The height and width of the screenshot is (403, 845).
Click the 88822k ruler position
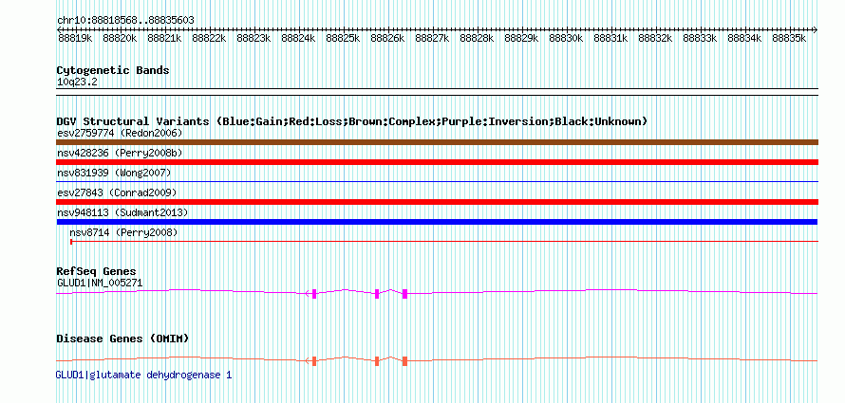209,38
